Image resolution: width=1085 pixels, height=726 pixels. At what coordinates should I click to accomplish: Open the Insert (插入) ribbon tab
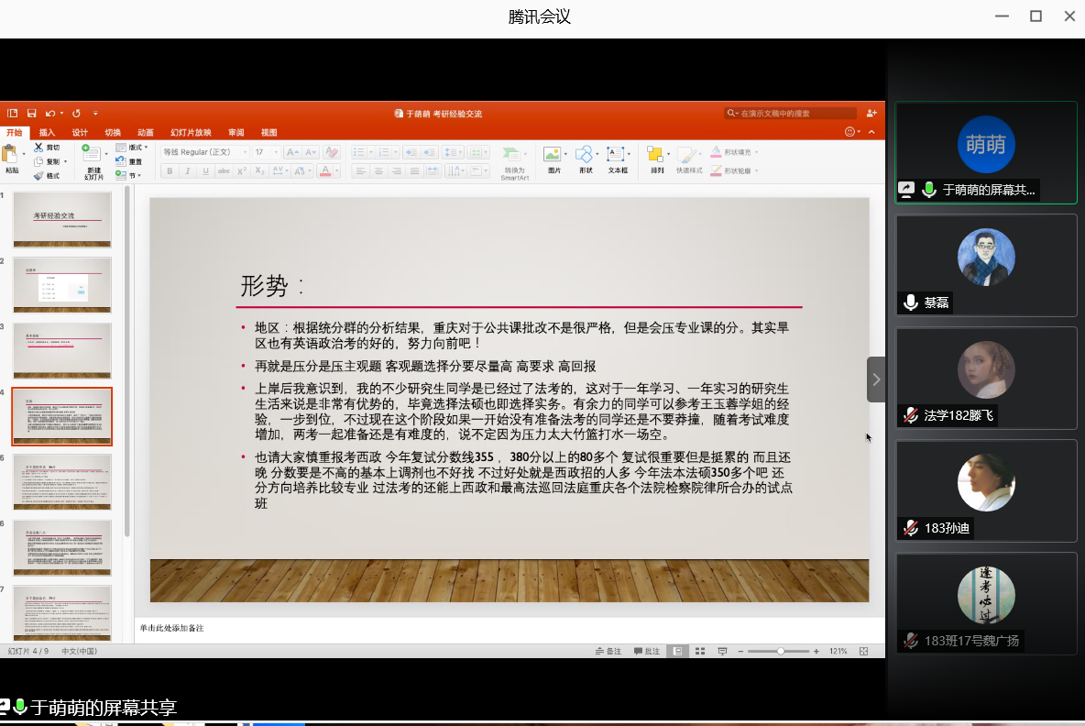pyautogui.click(x=47, y=133)
